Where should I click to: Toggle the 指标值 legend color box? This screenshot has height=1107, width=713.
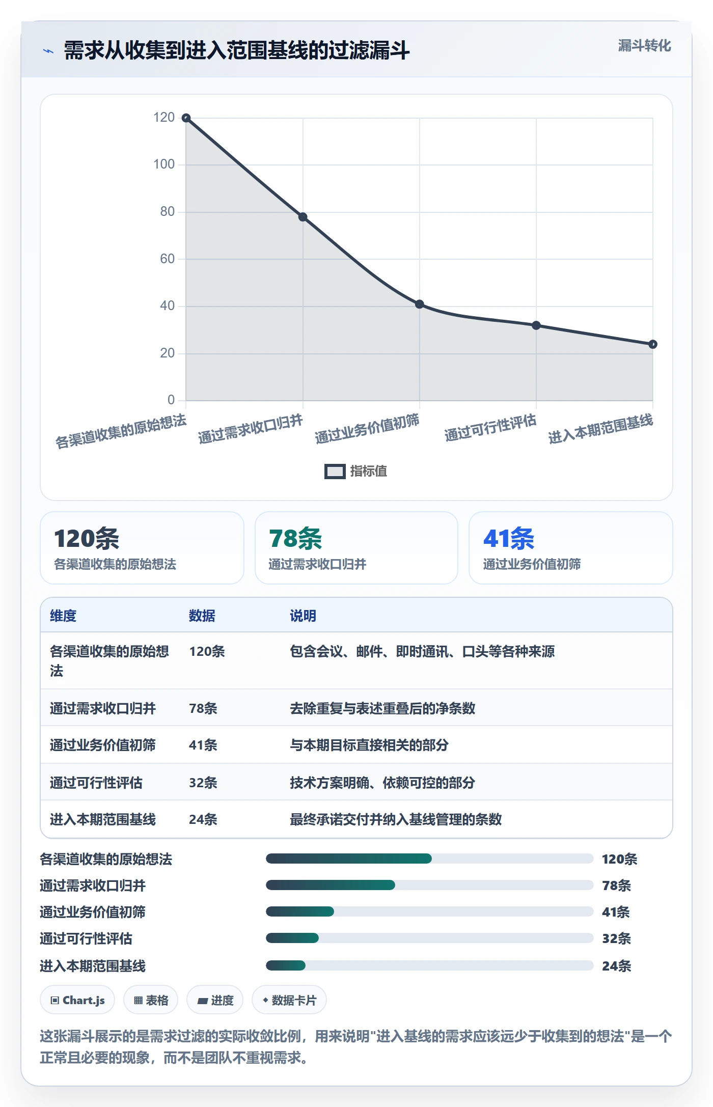click(335, 472)
